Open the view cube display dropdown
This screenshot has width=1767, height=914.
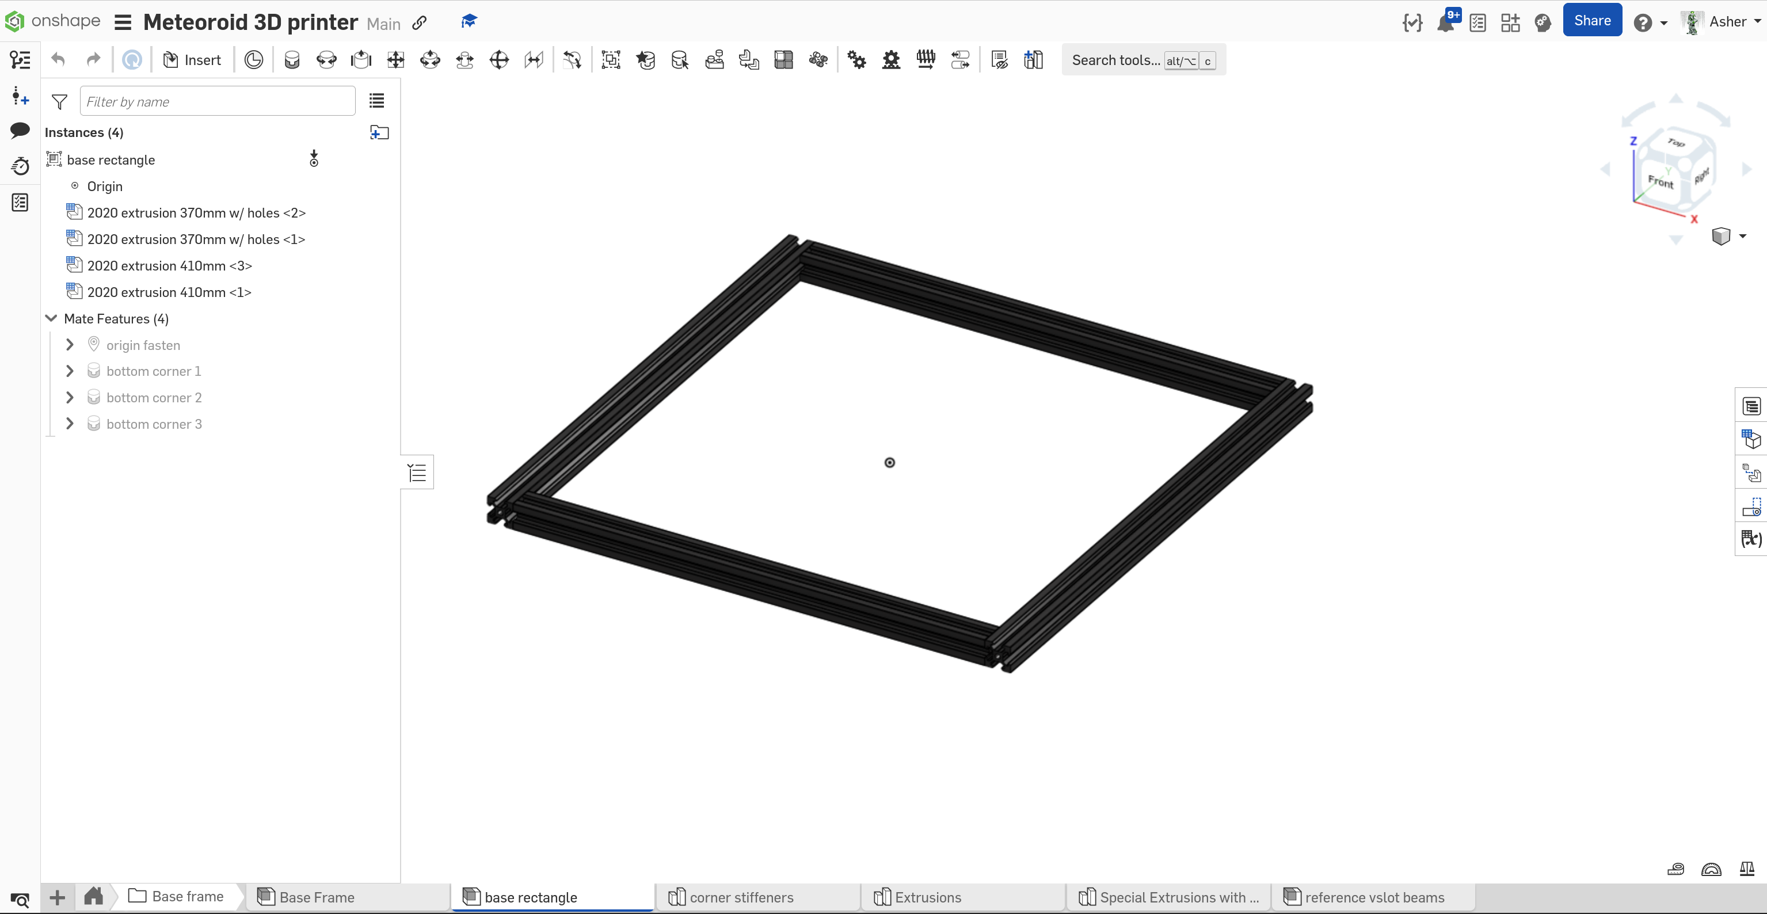tap(1742, 236)
